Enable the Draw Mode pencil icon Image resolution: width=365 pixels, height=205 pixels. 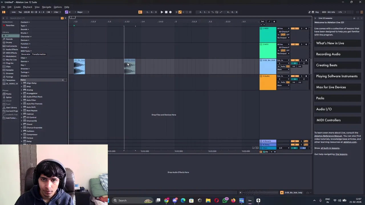309,12
